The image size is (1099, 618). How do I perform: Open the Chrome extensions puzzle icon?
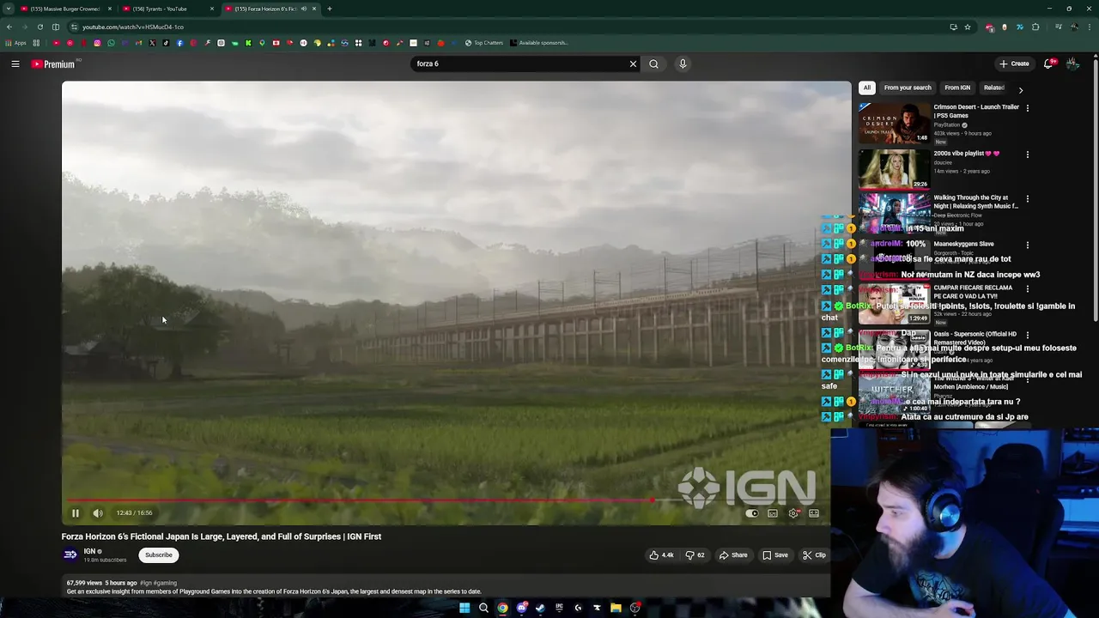click(1035, 27)
